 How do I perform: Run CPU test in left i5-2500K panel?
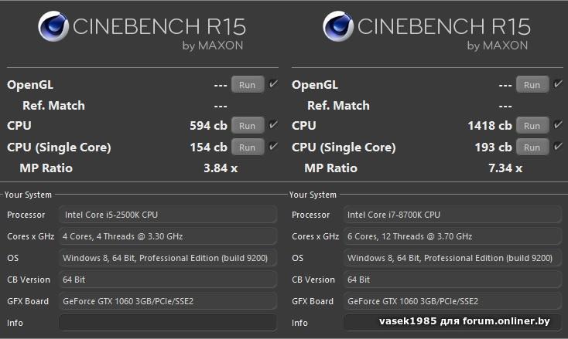[248, 125]
